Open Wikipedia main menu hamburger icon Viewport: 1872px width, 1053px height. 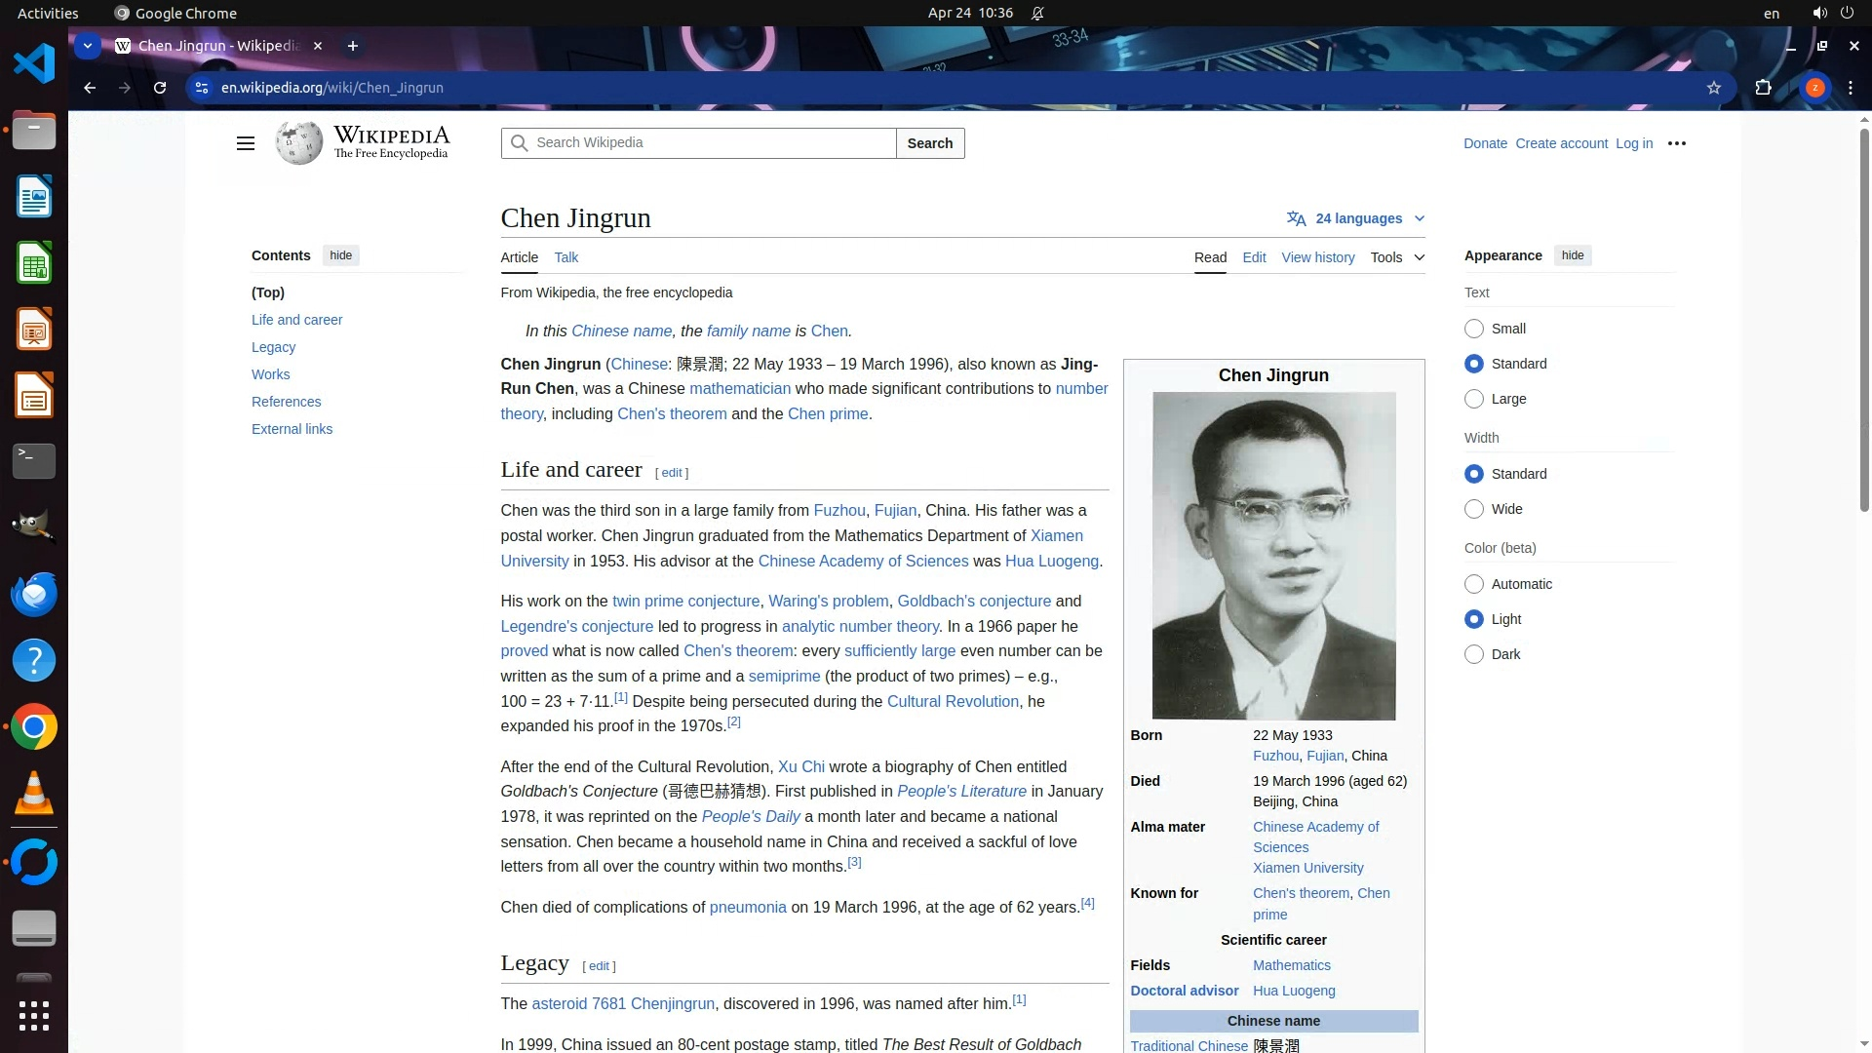245,143
